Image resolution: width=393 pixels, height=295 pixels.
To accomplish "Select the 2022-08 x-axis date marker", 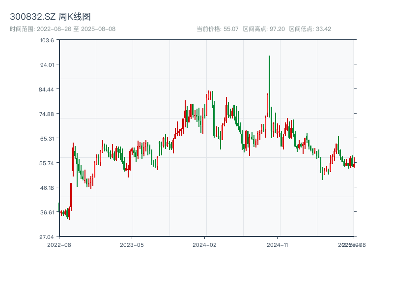I will tap(59, 244).
